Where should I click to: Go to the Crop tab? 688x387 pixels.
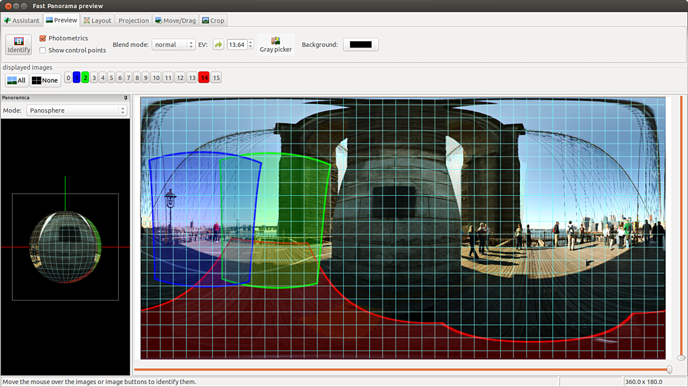click(x=213, y=20)
